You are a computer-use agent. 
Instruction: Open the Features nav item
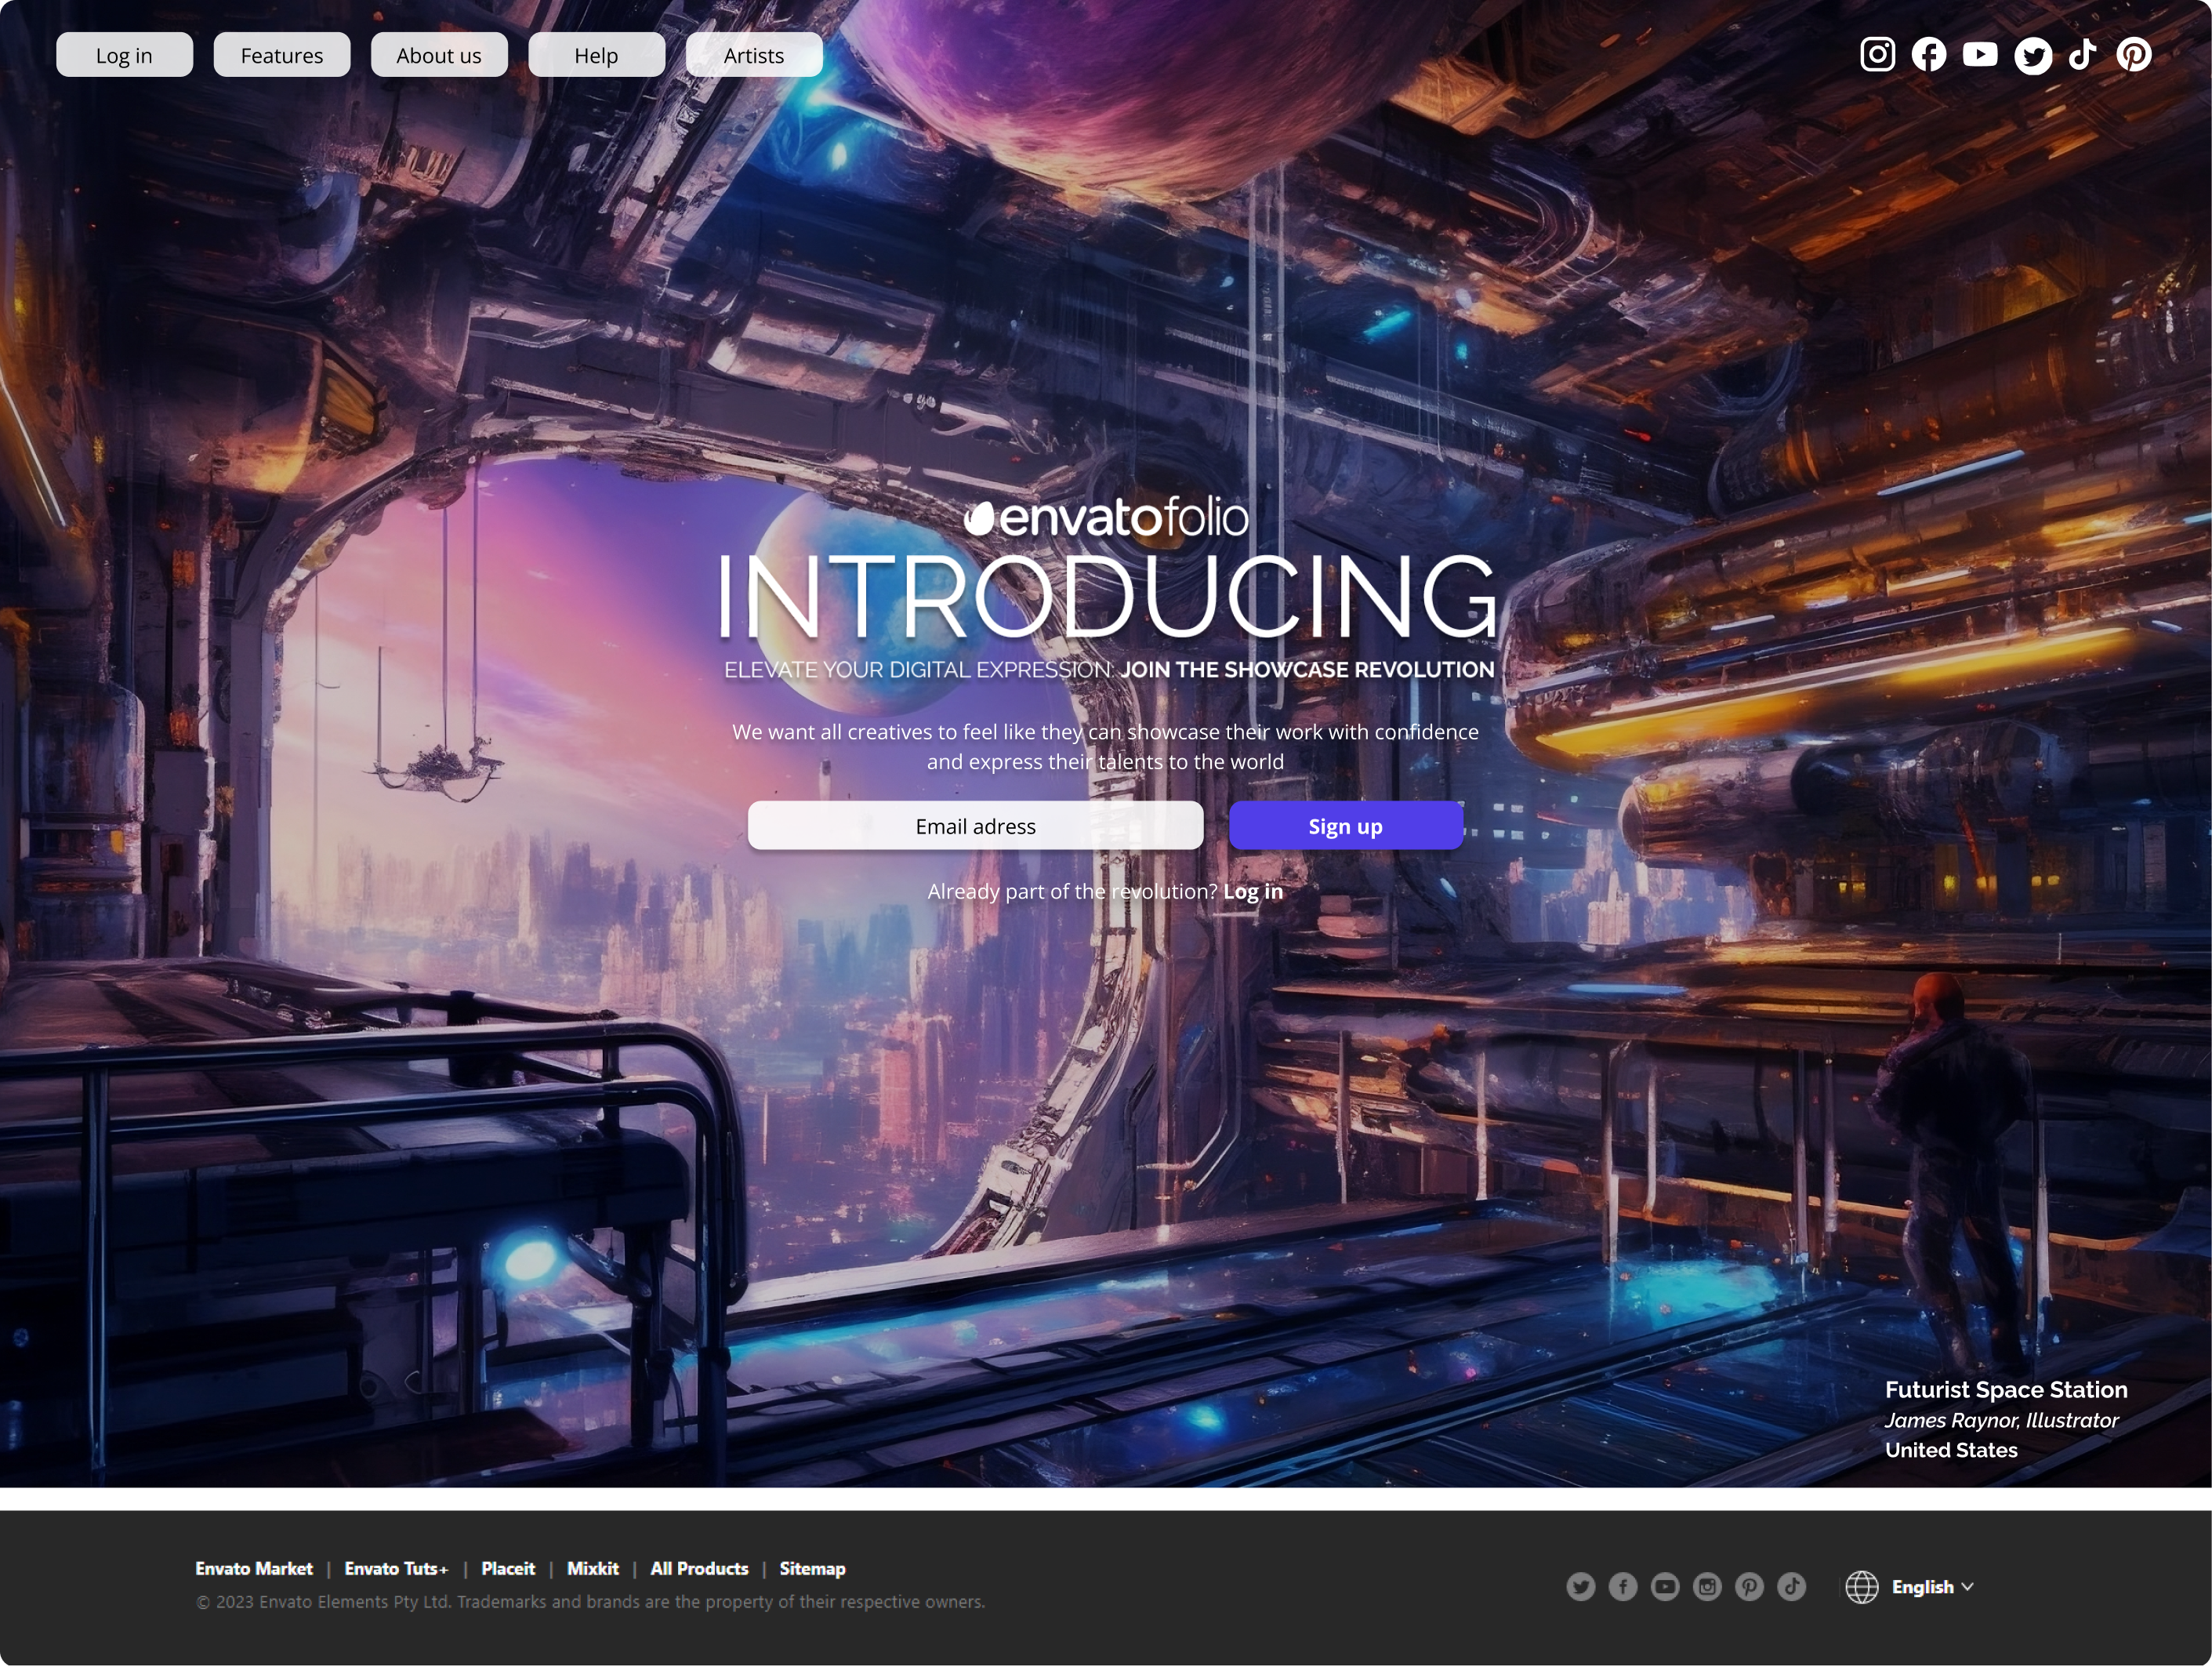coord(282,55)
